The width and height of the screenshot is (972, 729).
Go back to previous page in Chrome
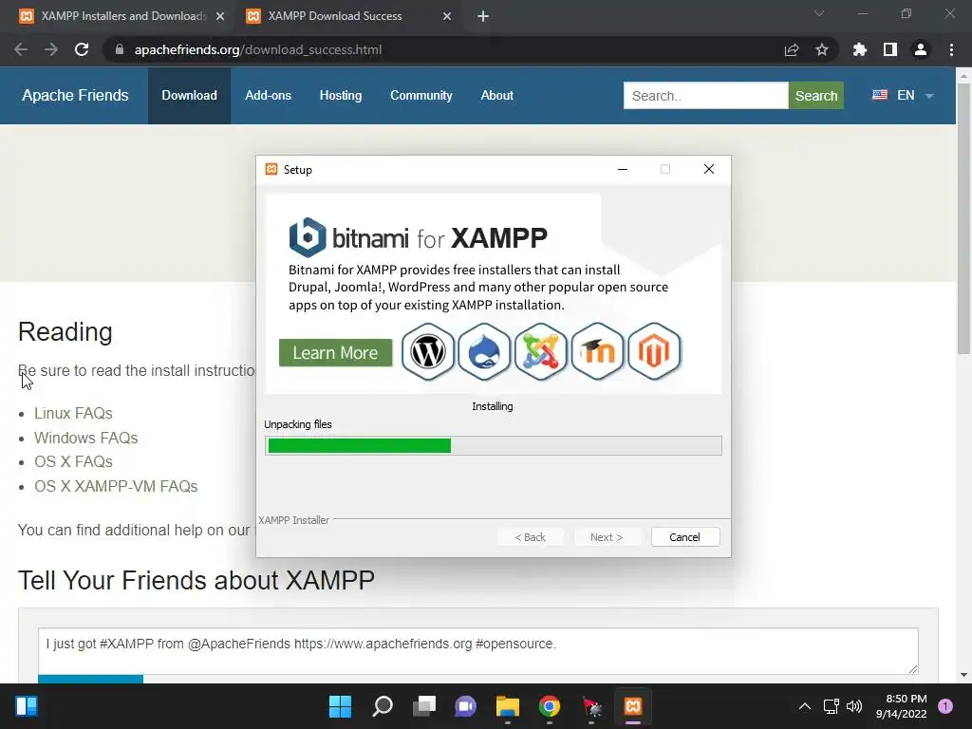pos(21,49)
